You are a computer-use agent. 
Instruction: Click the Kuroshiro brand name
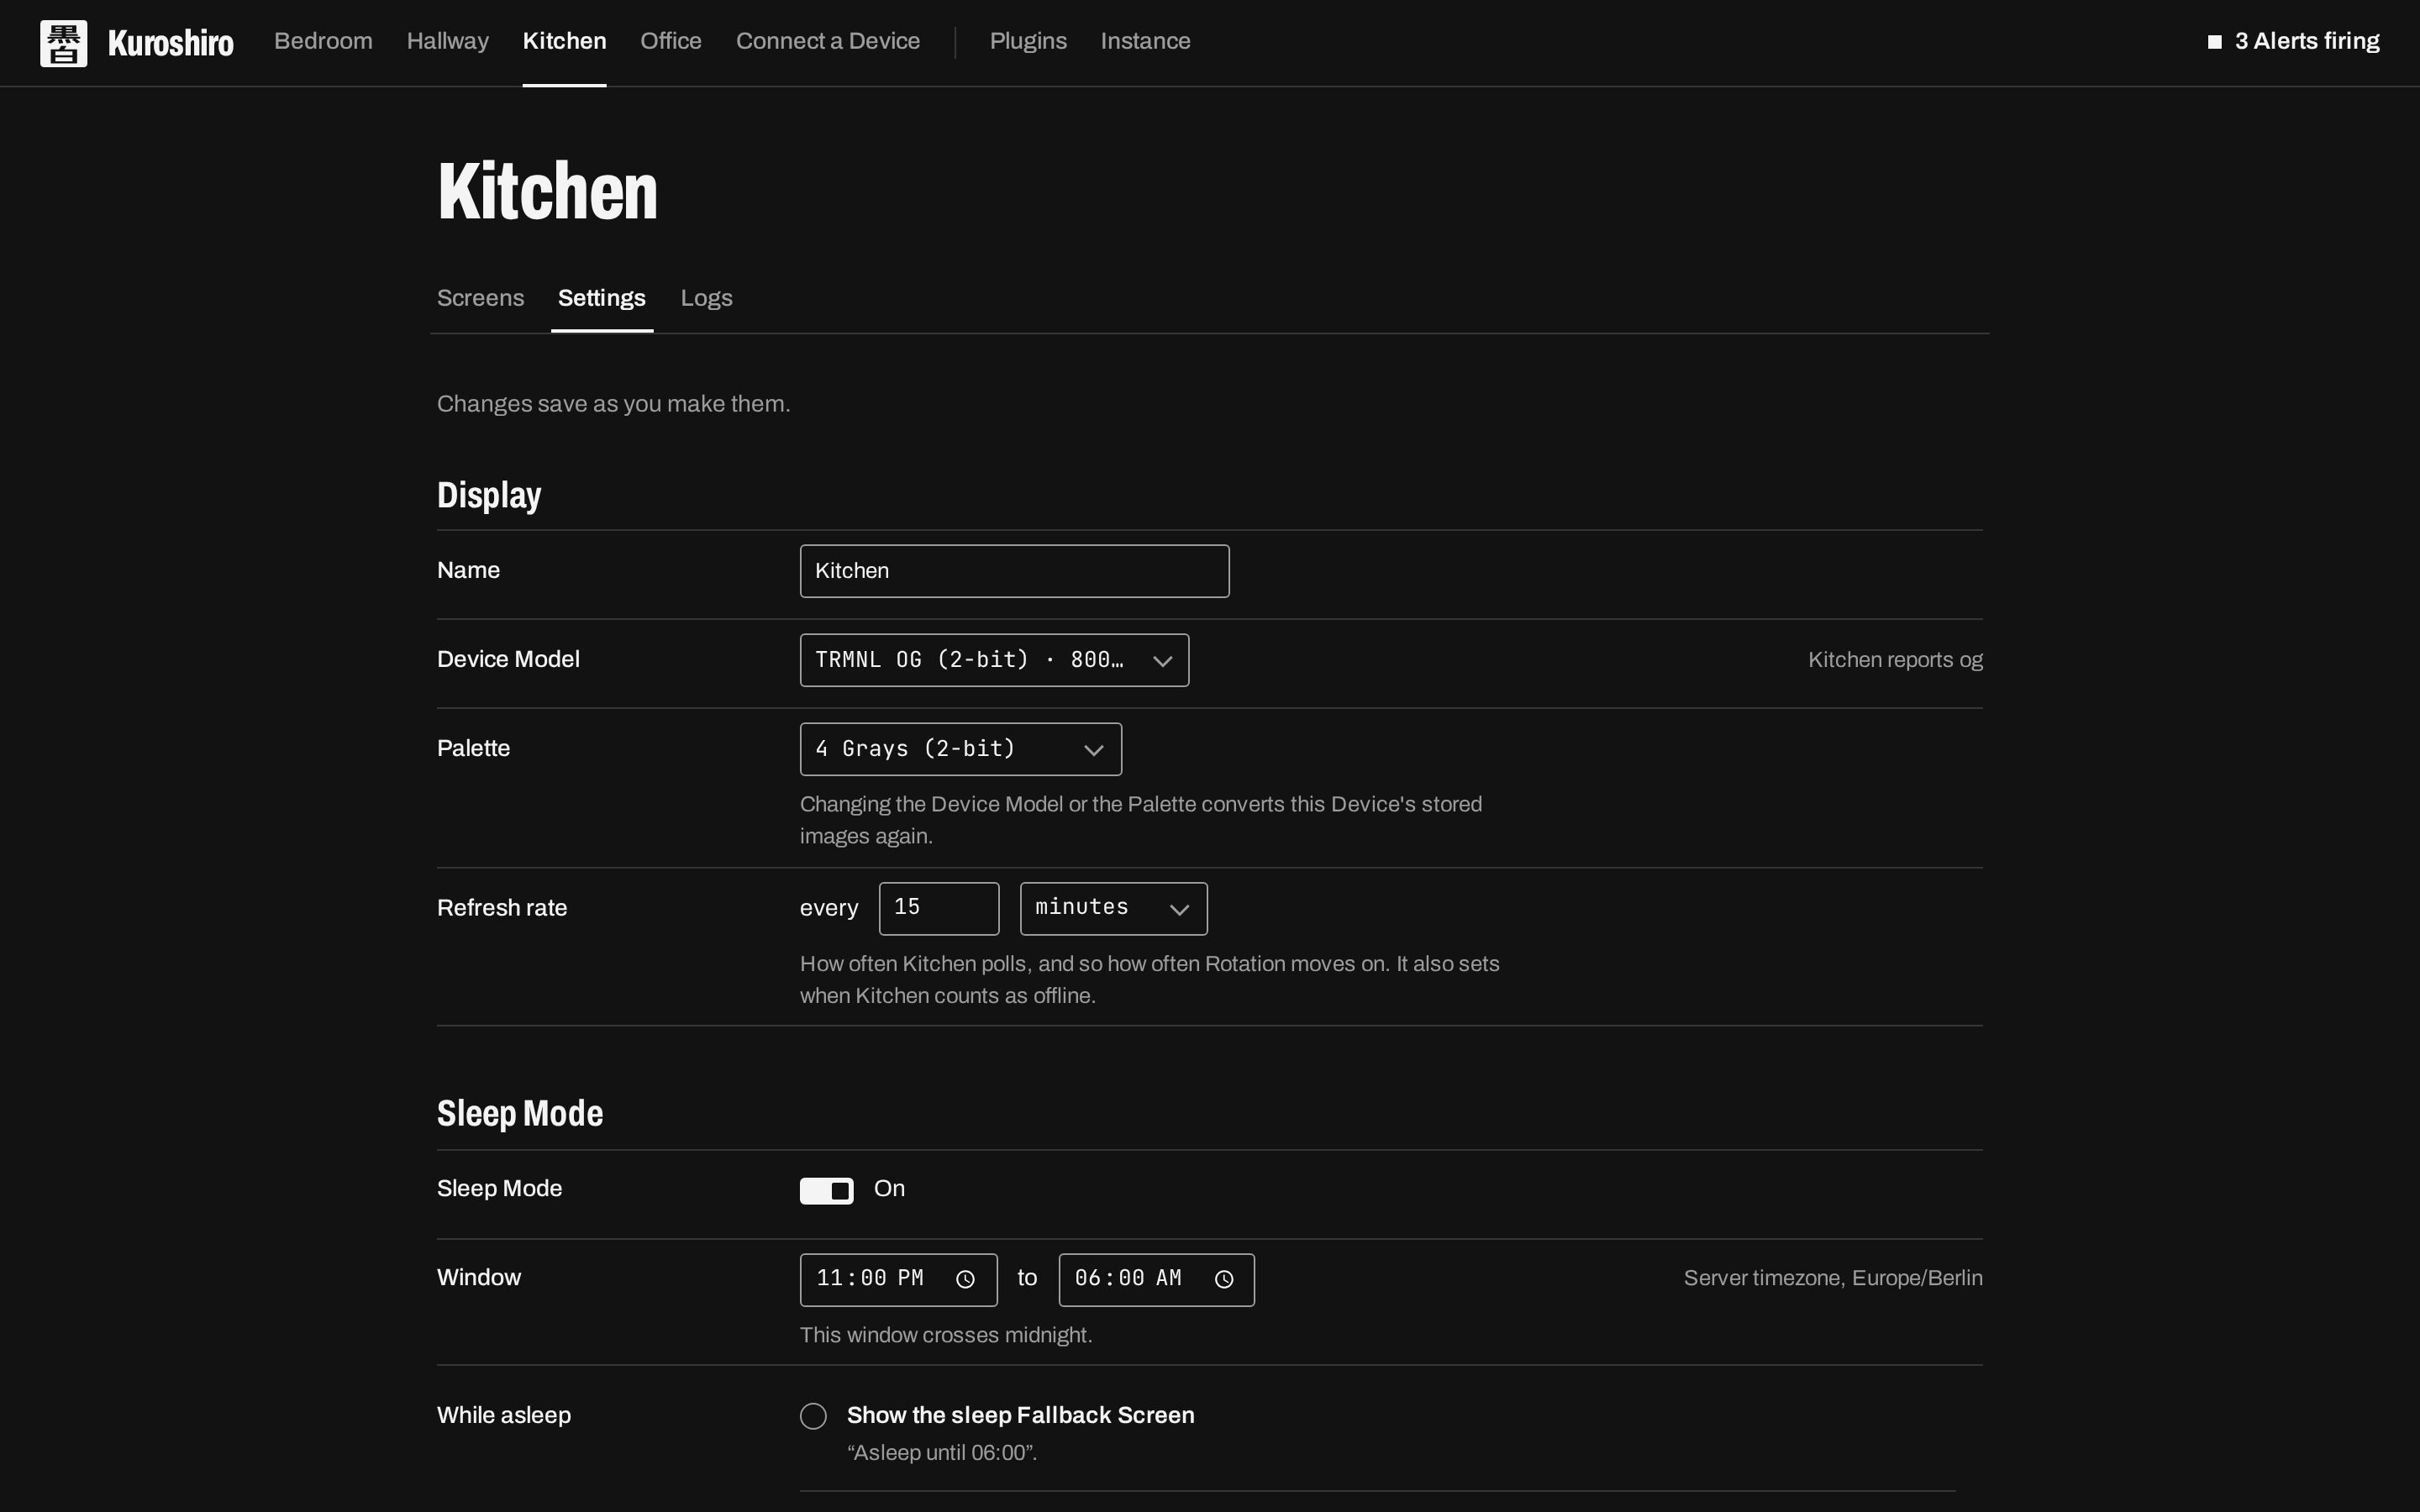[170, 43]
